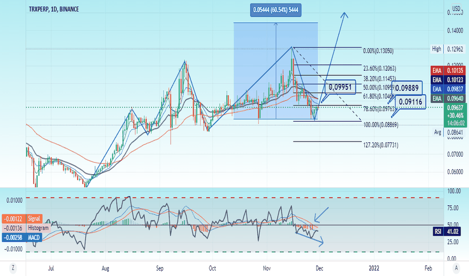This screenshot has width=469, height=276.
Task: Click the 75.00 RSI axis value
Action: (x=452, y=208)
